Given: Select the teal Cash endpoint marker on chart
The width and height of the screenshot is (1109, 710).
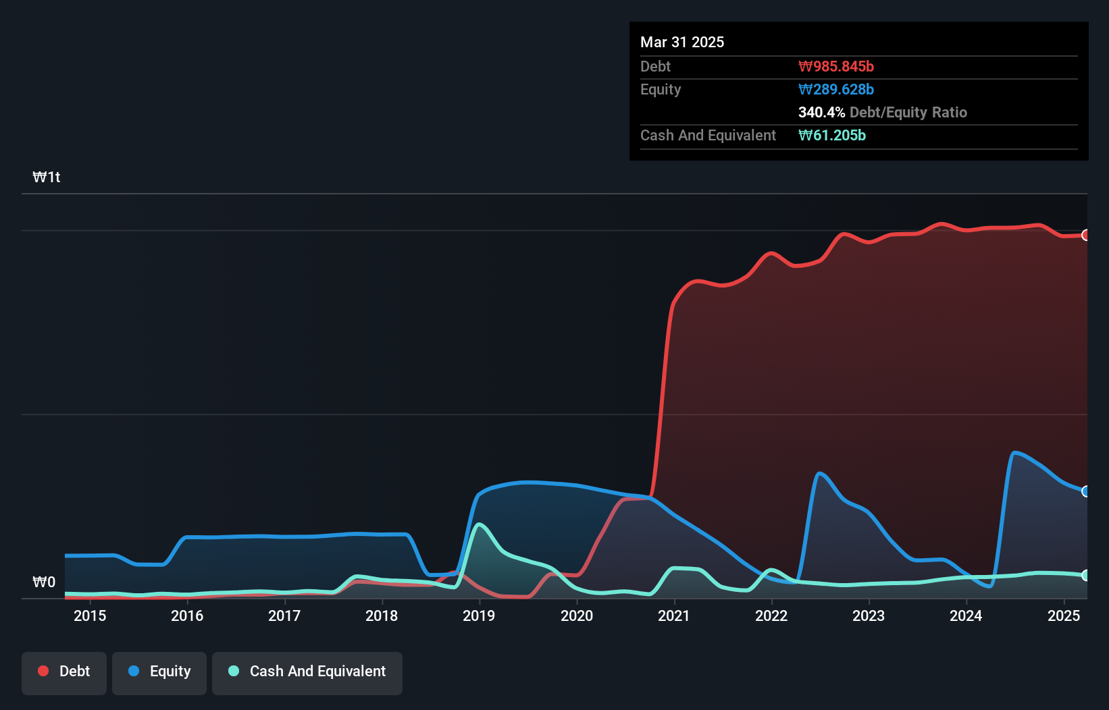Looking at the screenshot, I should click(x=1086, y=576).
